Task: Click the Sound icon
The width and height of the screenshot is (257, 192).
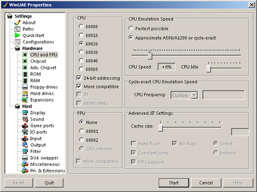Action: (x=25, y=119)
